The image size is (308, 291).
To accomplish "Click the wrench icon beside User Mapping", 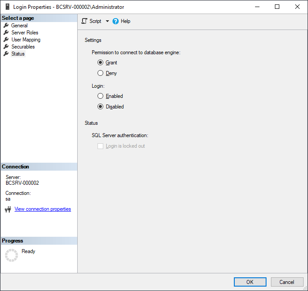I will pyautogui.click(x=6, y=39).
